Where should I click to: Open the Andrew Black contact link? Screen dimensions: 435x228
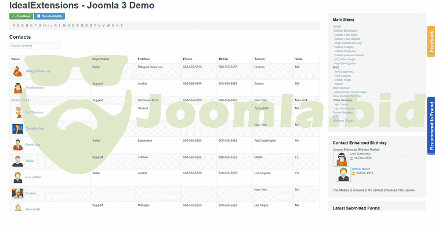(20, 100)
